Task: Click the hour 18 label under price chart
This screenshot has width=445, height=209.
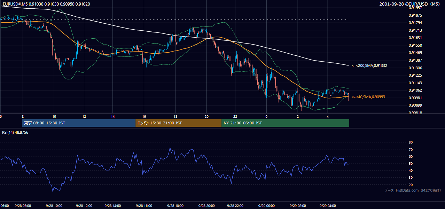Action: coord(175,116)
